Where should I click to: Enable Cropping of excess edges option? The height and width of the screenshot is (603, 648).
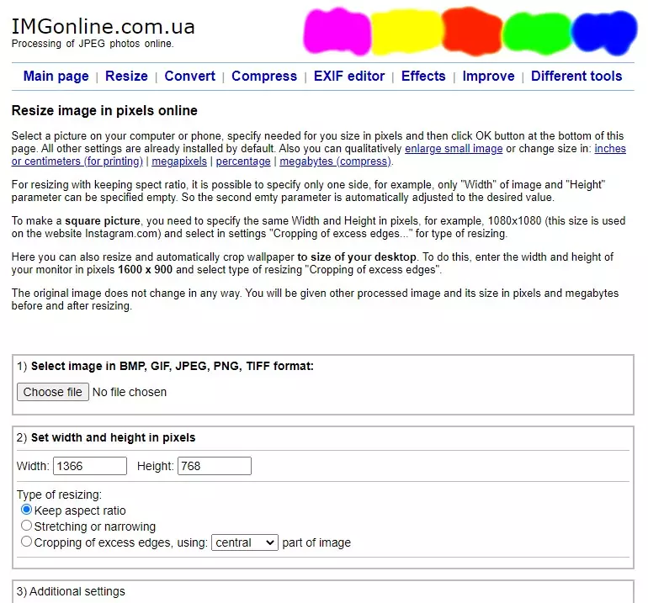(27, 542)
